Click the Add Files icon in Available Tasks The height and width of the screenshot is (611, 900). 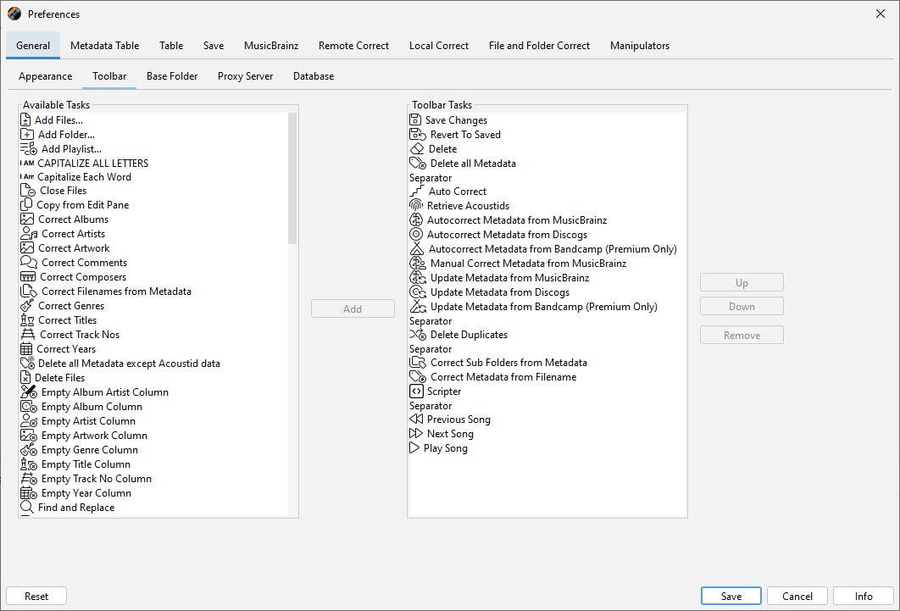[x=25, y=120]
